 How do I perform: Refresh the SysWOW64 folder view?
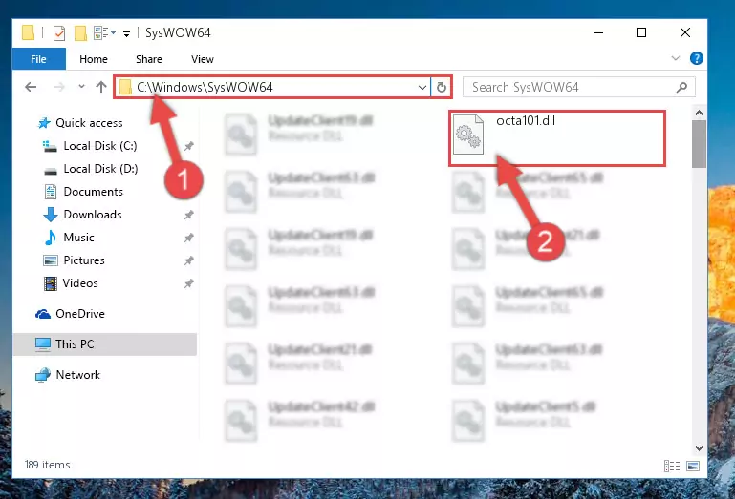click(441, 87)
